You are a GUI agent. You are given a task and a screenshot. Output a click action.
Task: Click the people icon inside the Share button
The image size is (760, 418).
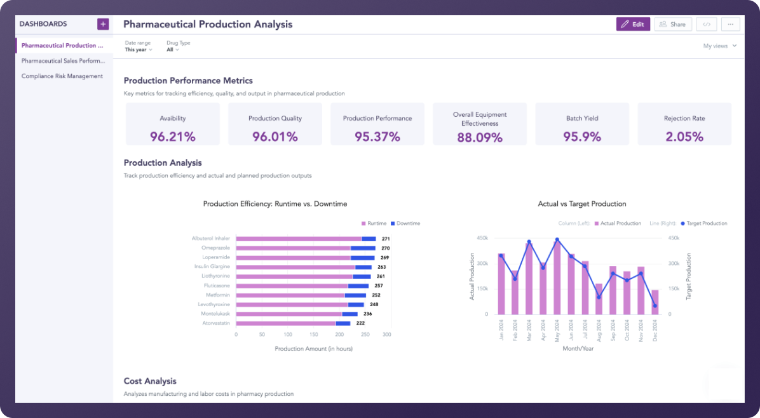(663, 24)
